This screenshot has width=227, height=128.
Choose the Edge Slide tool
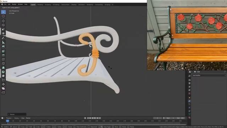coord(3,80)
